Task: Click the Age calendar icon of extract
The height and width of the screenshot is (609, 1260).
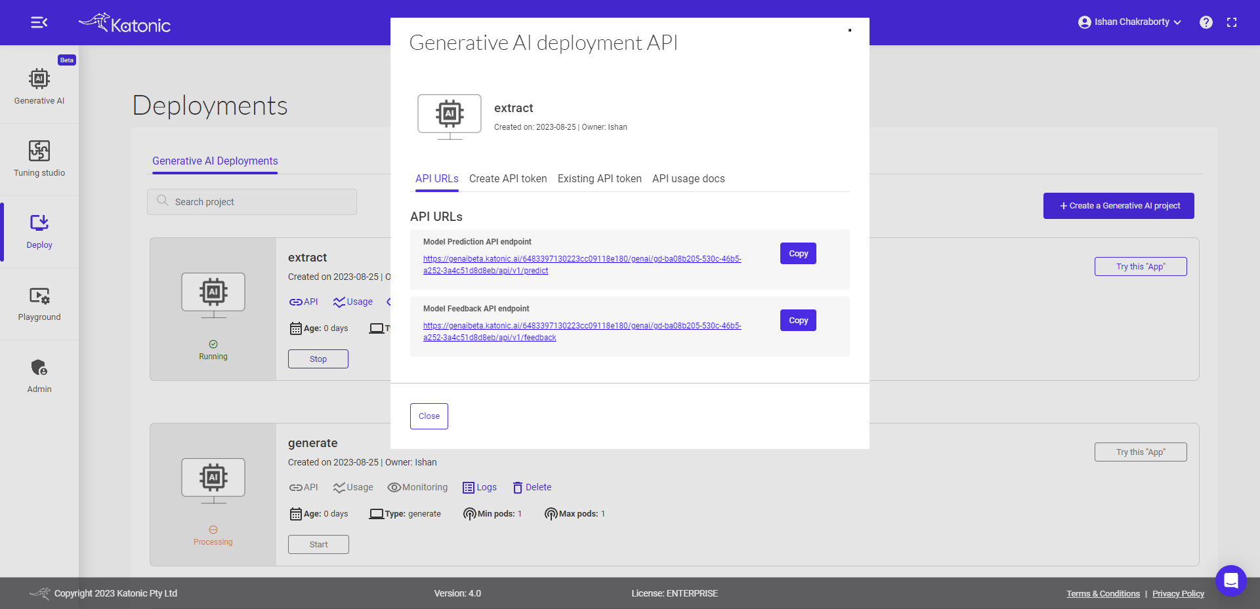Action: (x=296, y=328)
